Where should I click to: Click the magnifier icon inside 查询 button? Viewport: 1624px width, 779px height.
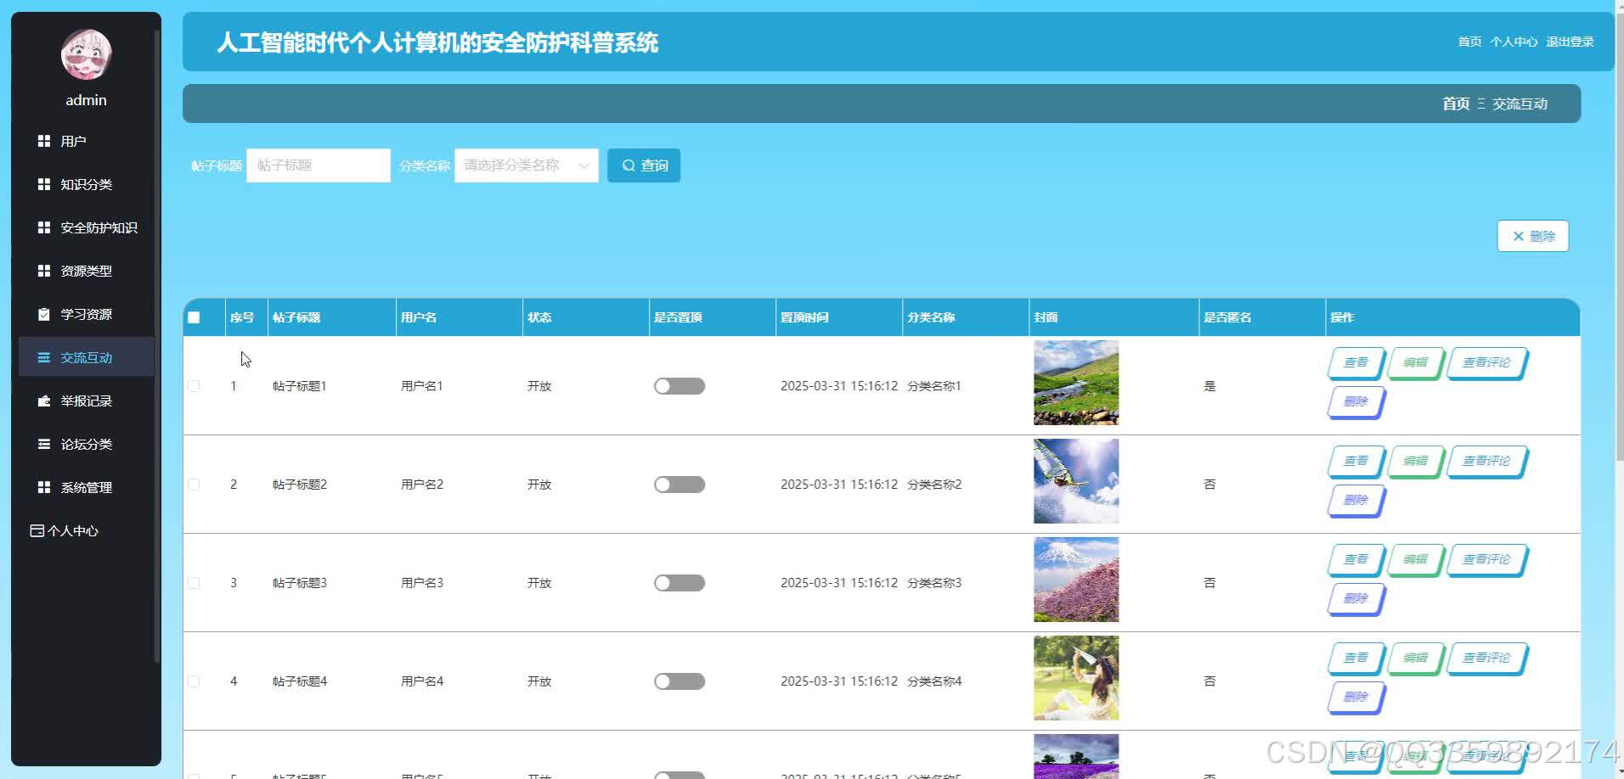pos(629,165)
